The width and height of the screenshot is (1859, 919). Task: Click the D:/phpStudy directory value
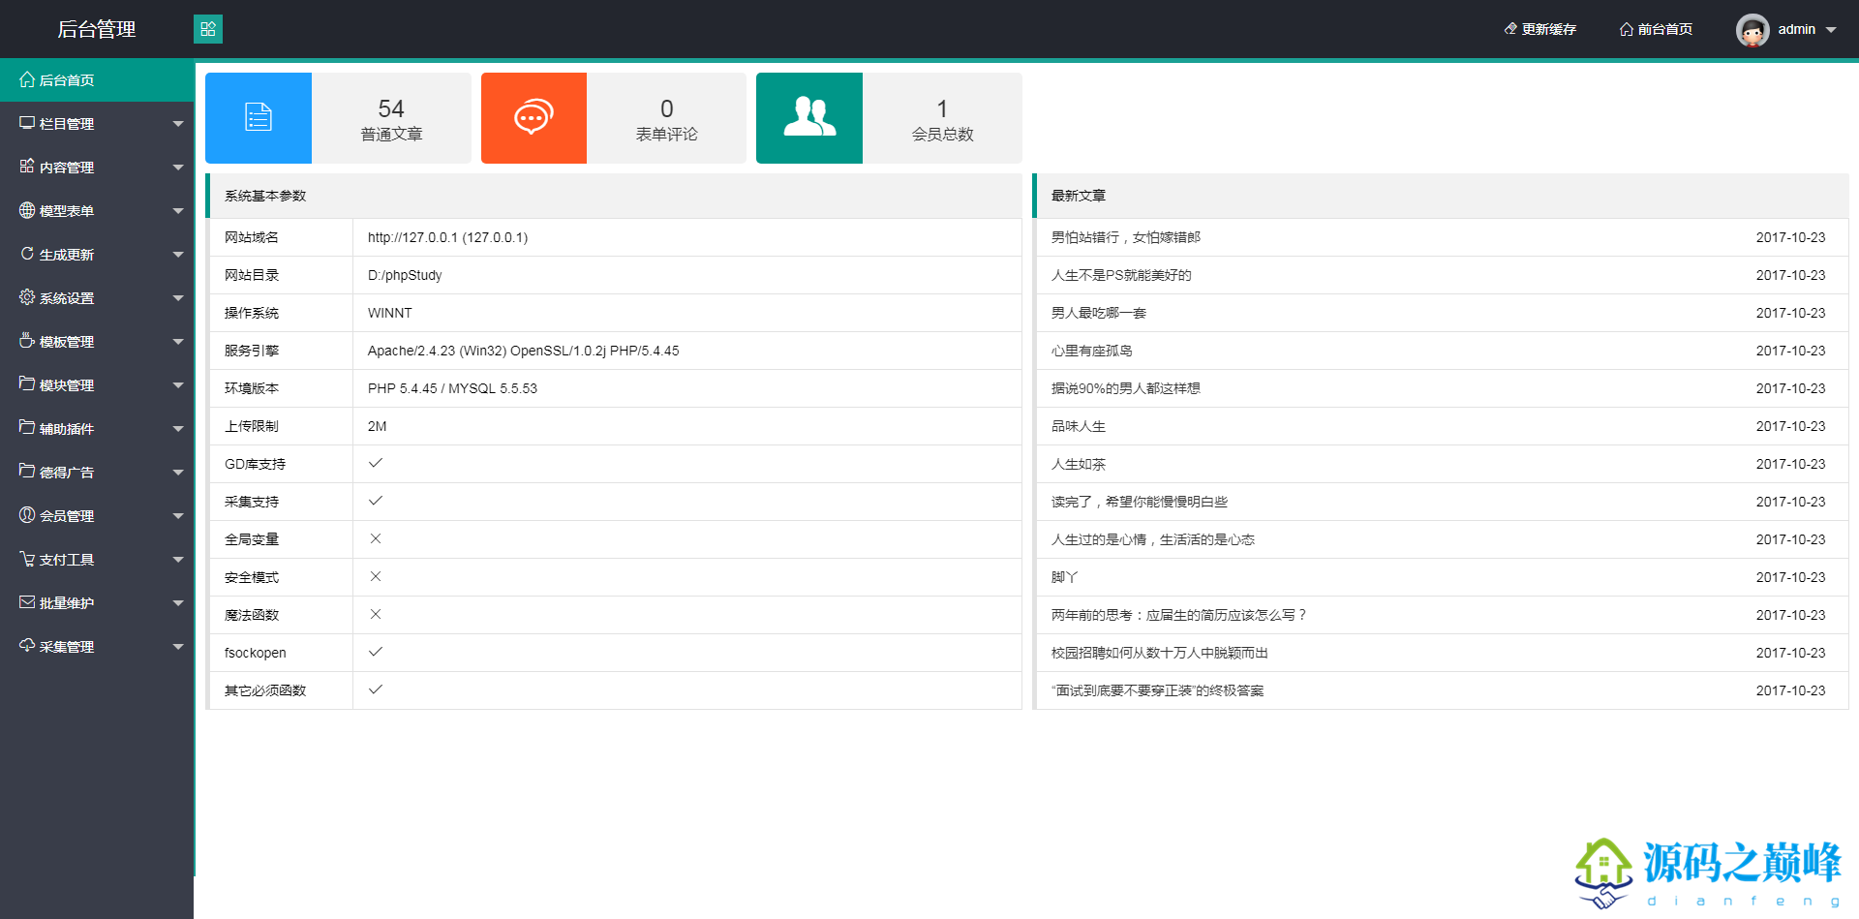pos(405,275)
